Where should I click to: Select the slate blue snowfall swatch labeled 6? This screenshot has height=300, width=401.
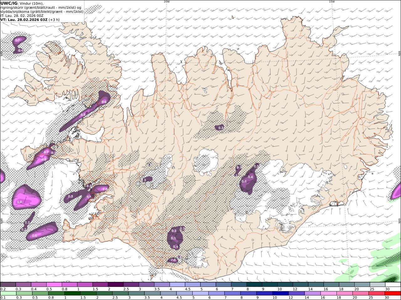[x=223, y=284]
